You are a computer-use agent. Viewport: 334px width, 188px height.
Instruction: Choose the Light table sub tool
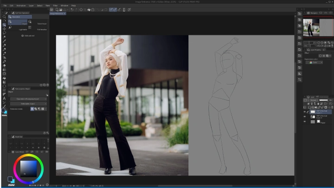click(18, 28)
